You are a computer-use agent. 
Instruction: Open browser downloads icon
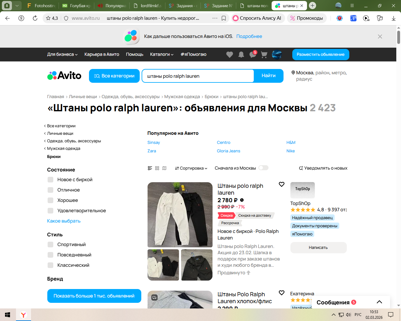tap(393, 18)
